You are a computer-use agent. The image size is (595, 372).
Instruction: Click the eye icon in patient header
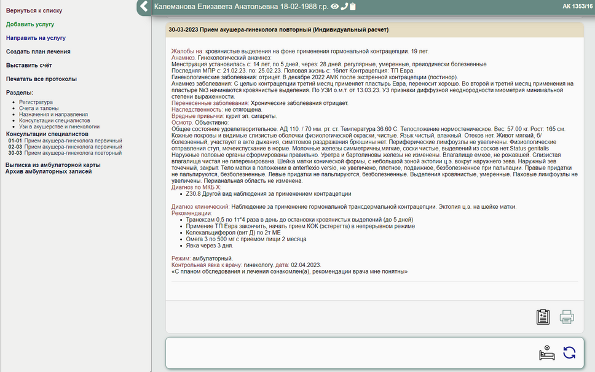pyautogui.click(x=335, y=7)
